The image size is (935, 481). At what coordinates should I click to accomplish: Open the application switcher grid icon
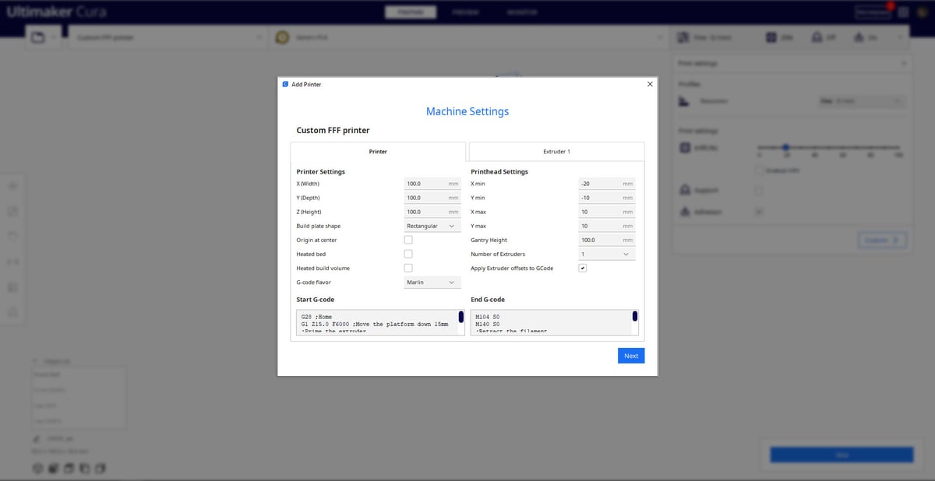tap(903, 12)
